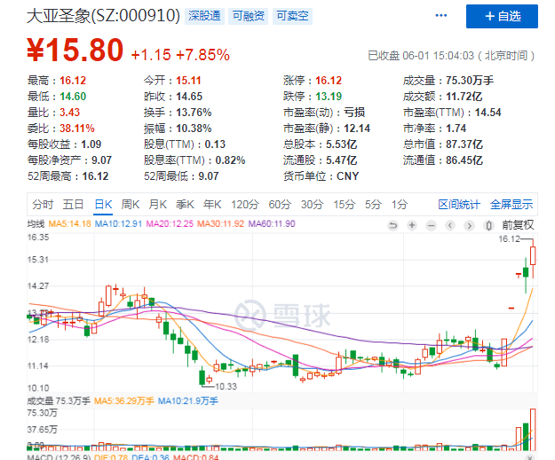Screen dimensions: 555x460
Task: Switch to the 15分 interval tab
Action: point(344,204)
